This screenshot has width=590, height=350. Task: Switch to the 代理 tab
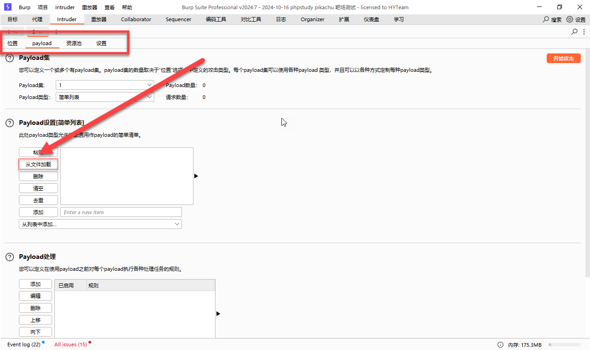tap(37, 19)
